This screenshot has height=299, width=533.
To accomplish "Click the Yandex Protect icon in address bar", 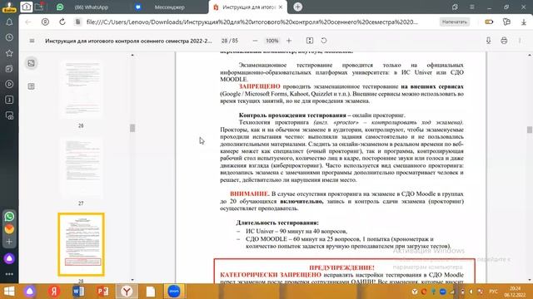I will pos(45,22).
